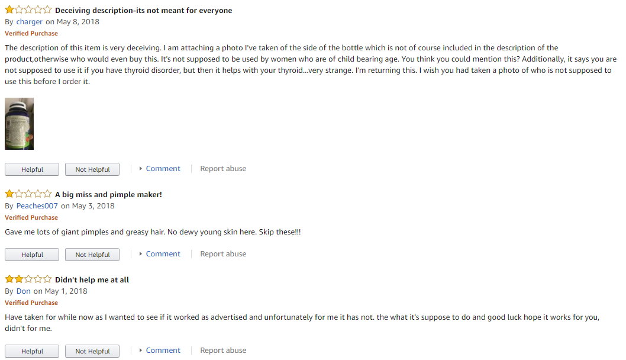The width and height of the screenshot is (626, 360).
Task: Mark Peaches007's review as Helpful
Action: [x=32, y=255]
